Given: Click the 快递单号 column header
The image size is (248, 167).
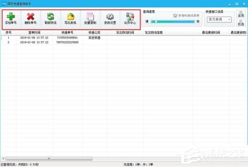Looking at the screenshot, I should coord(67,33).
